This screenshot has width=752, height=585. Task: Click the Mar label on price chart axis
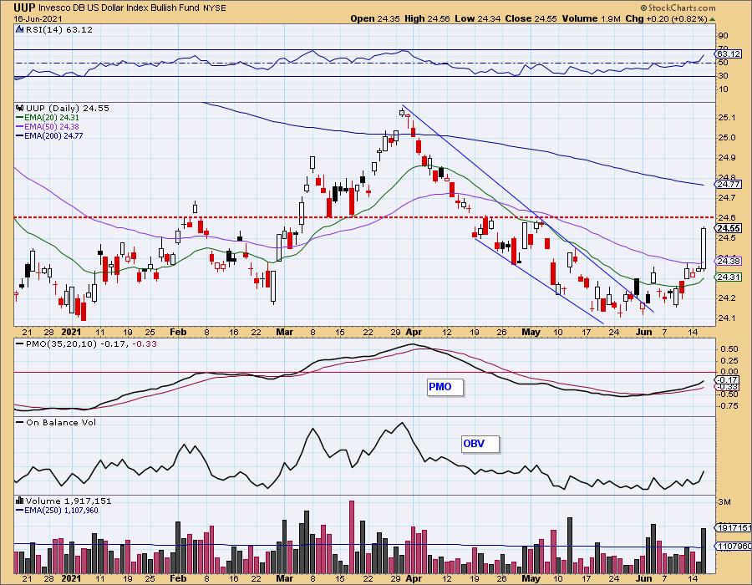pyautogui.click(x=284, y=332)
